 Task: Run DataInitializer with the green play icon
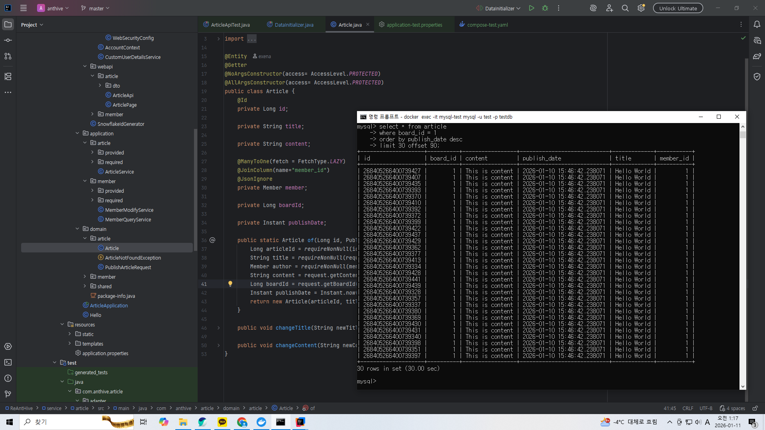[531, 8]
